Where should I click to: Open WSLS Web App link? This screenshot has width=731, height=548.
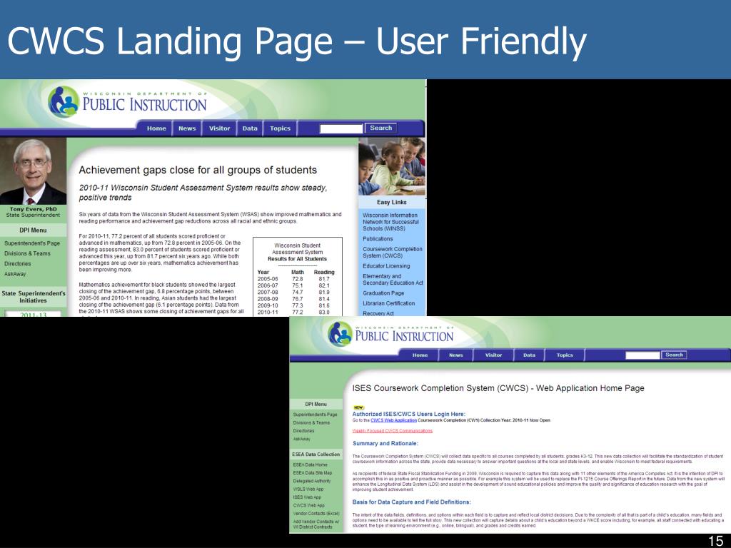[x=308, y=489]
